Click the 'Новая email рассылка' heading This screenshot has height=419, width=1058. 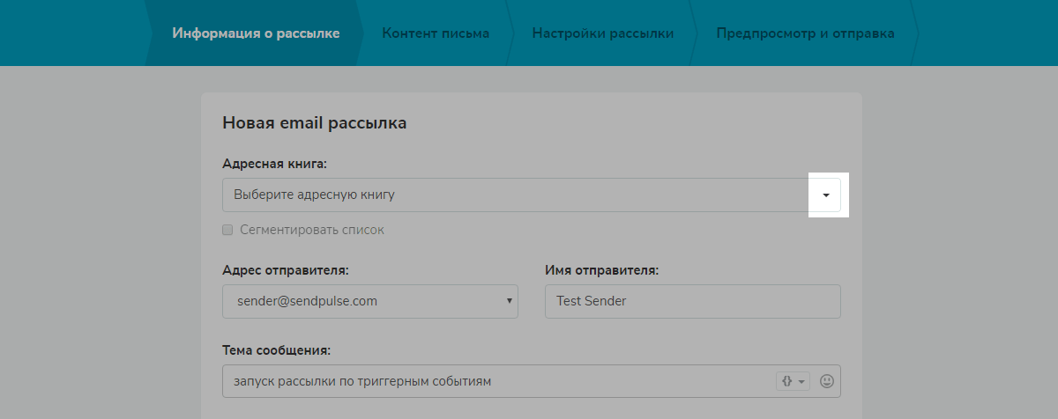coord(315,123)
